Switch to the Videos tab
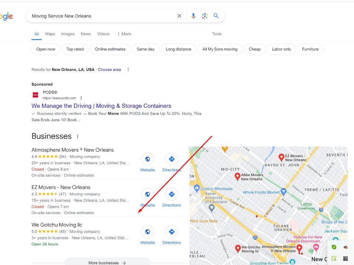354x265 pixels. pyautogui.click(x=103, y=34)
